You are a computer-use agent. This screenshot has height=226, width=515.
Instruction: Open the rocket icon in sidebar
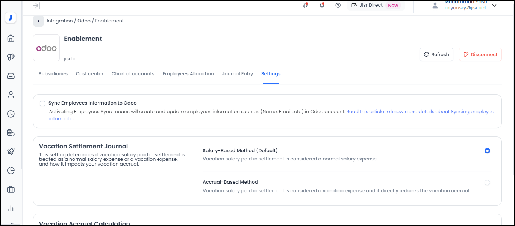(x=11, y=151)
